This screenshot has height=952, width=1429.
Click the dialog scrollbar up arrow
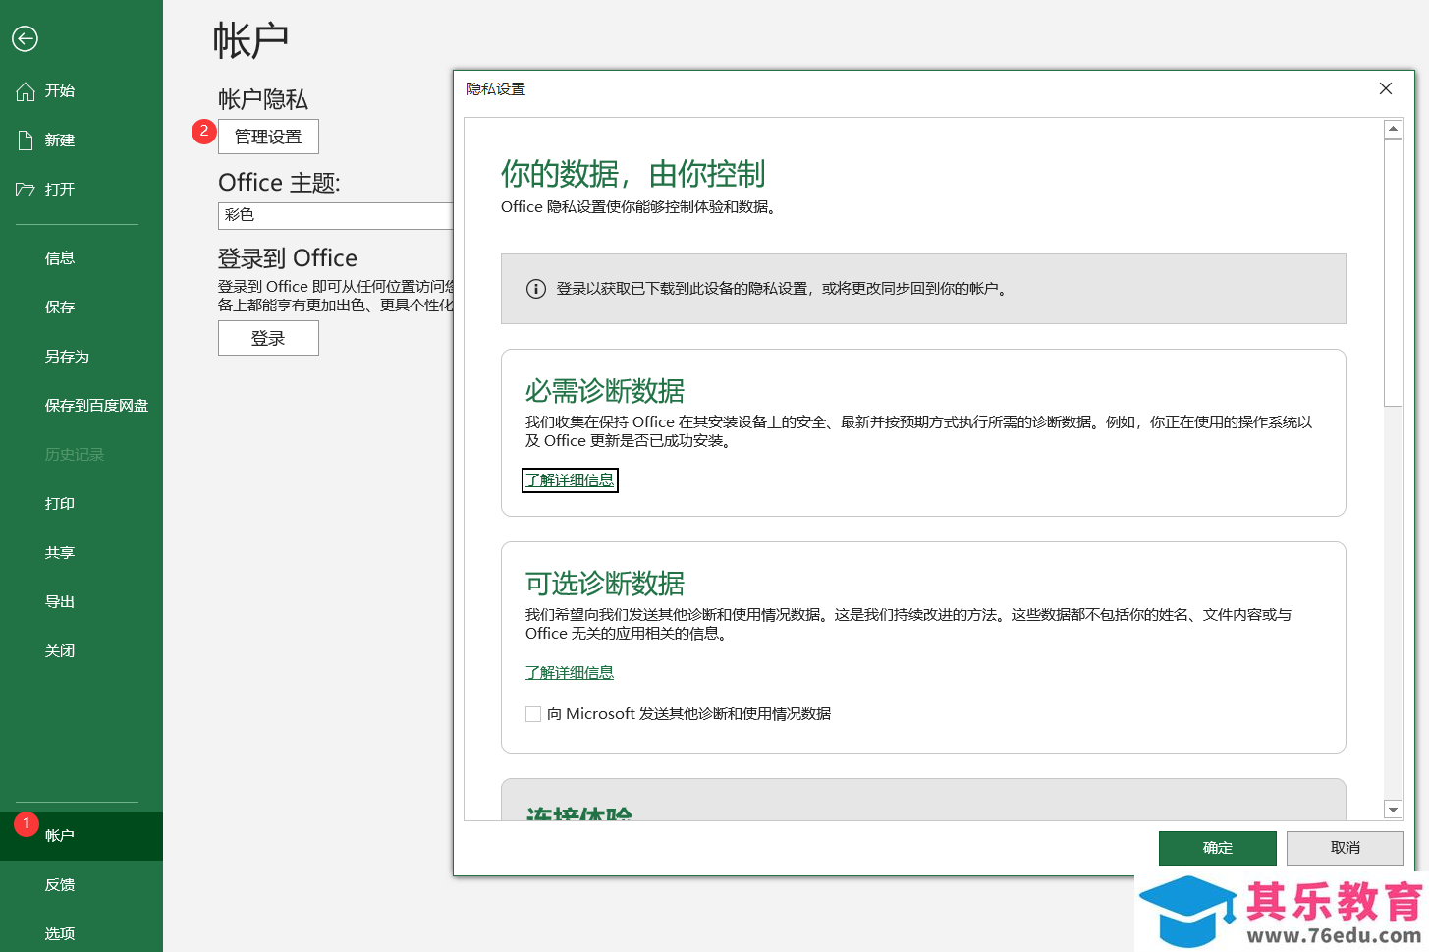click(x=1393, y=129)
